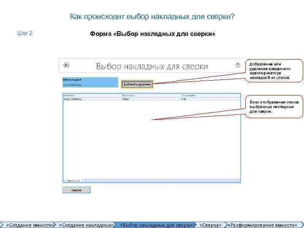Click the record counter in the table footer
The image size is (304, 228).
pos(73,181)
